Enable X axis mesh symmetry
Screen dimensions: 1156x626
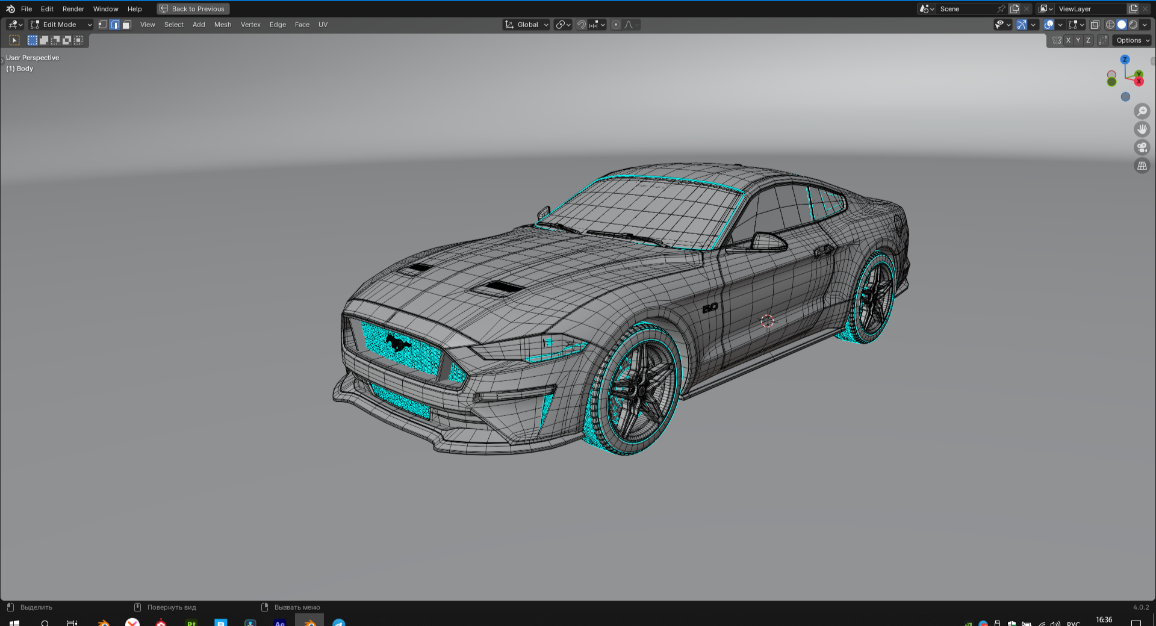click(x=1068, y=40)
